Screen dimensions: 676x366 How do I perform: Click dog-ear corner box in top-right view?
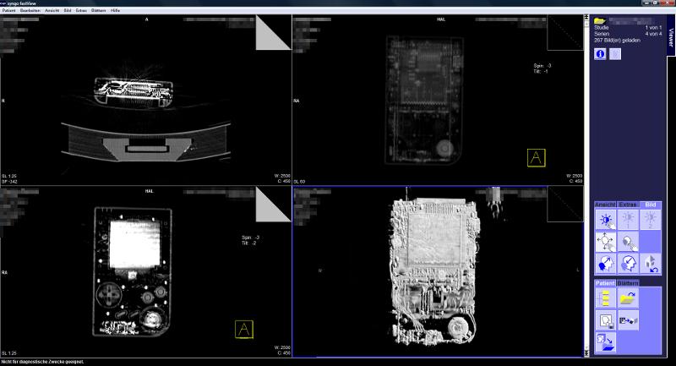click(565, 33)
